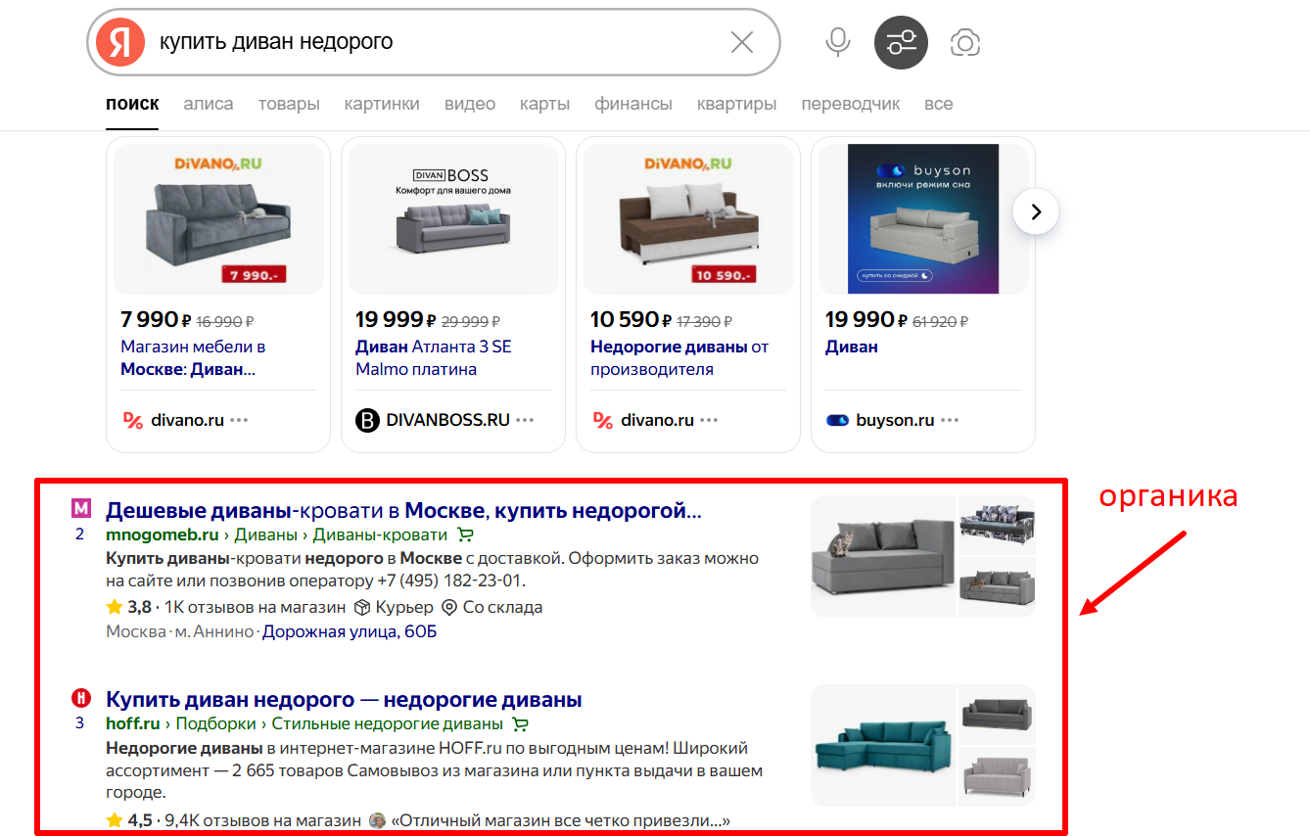The image size is (1310, 836).
Task: Click hoff.ru domain link
Action: 132,724
